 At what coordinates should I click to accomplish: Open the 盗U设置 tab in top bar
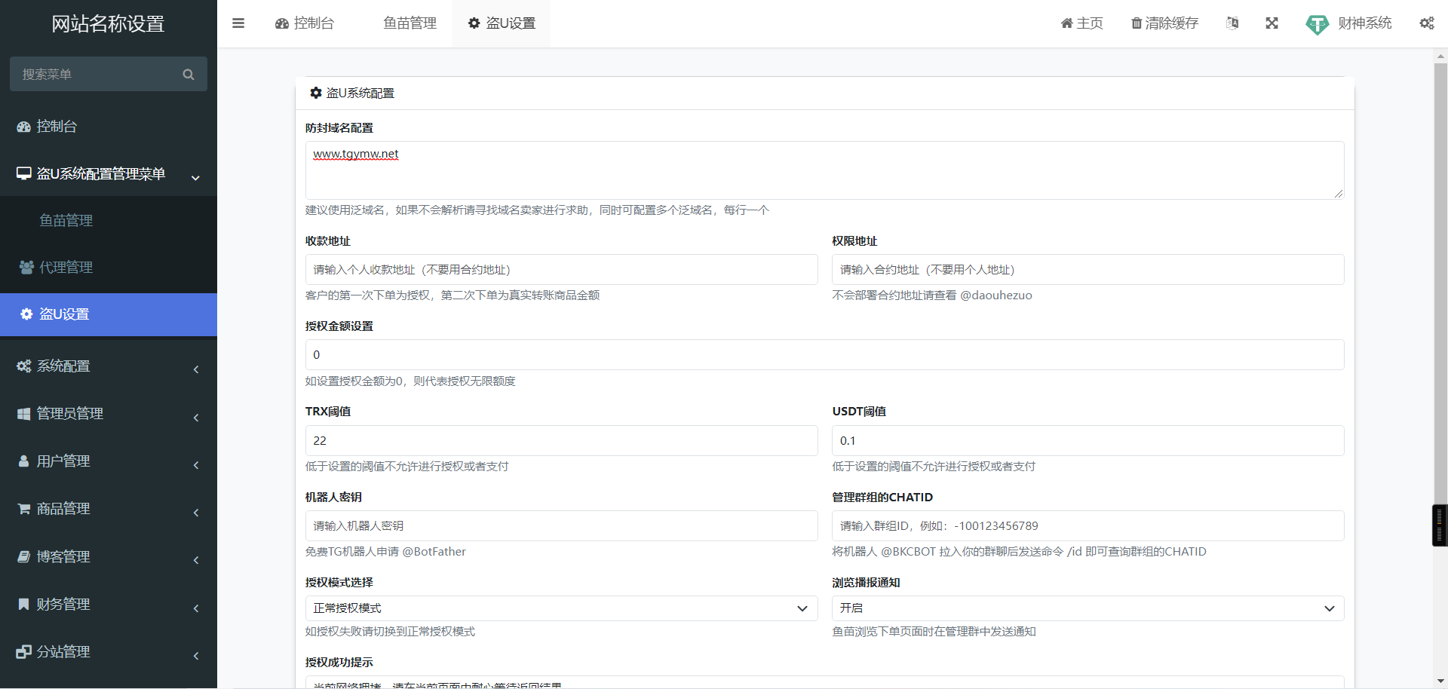coord(500,23)
